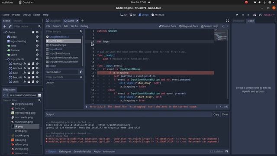This screenshot has height=156, width=277.
Task: Toggle distraction-free mode icon
Action: tap(227, 21)
